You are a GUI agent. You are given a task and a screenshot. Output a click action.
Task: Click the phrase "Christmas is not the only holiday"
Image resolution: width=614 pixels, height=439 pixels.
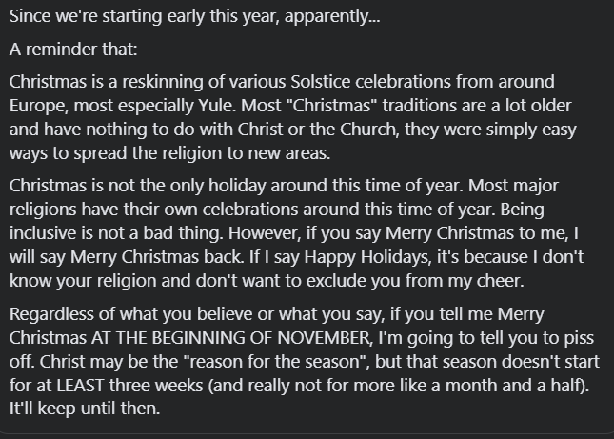click(137, 186)
